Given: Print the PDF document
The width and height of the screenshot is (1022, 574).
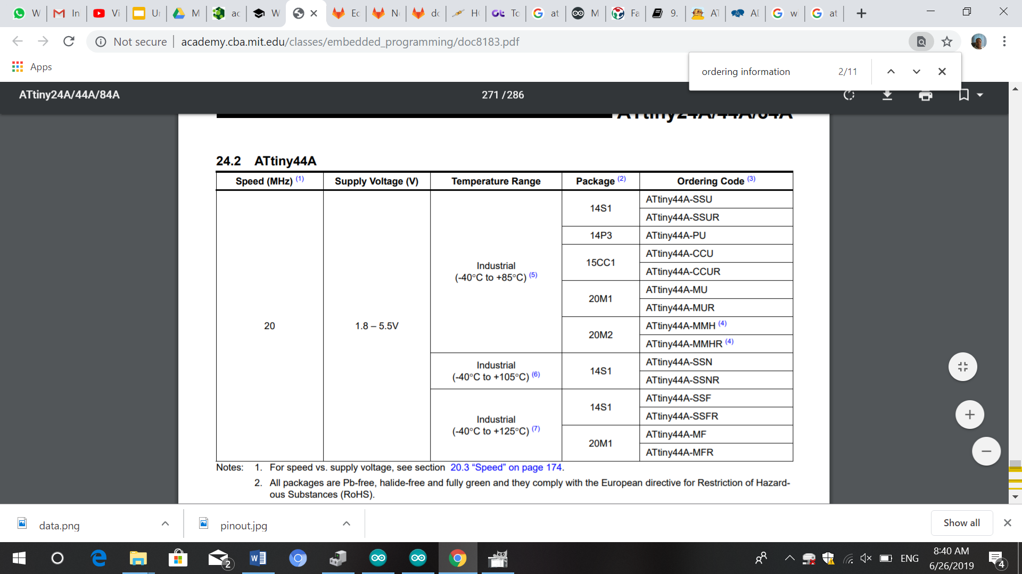Looking at the screenshot, I should pos(926,96).
